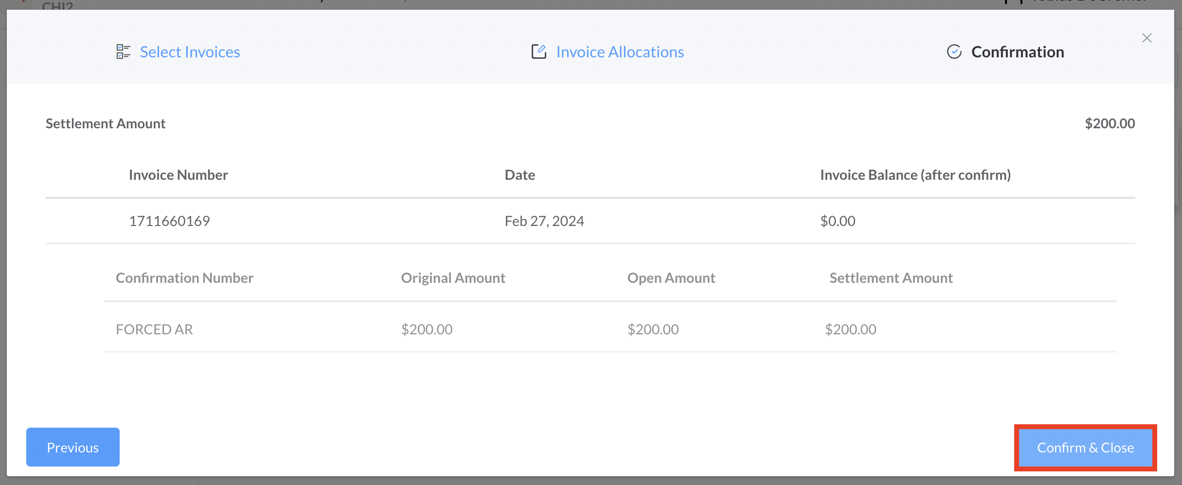Click the Feb 27, 2024 date cell
The width and height of the screenshot is (1182, 485).
pos(544,221)
